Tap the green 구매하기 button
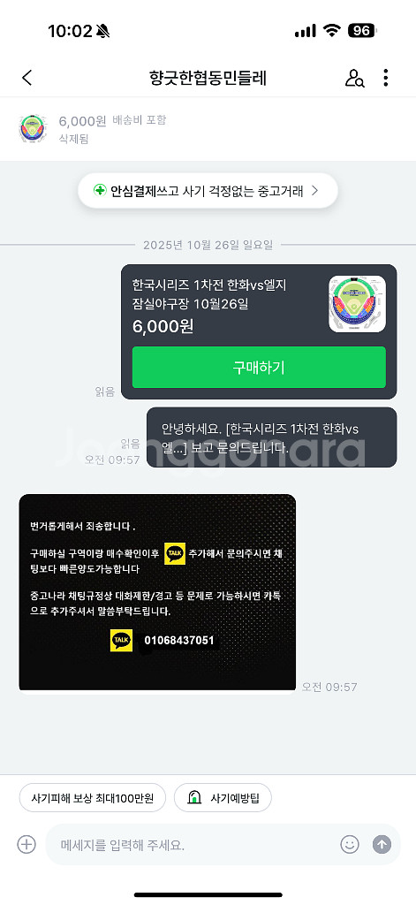416x905 pixels. (259, 367)
